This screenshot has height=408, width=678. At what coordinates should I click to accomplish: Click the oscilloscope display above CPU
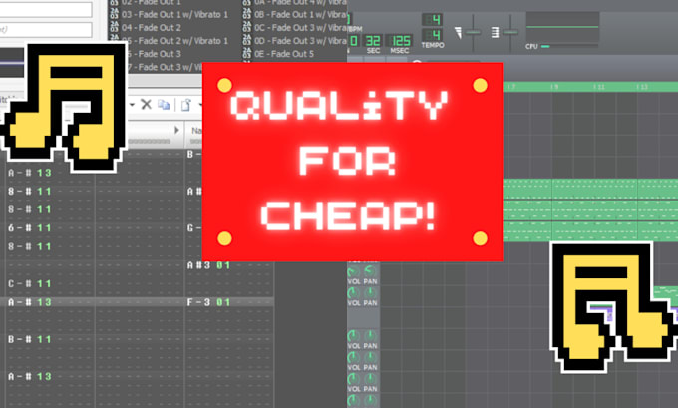point(562,26)
